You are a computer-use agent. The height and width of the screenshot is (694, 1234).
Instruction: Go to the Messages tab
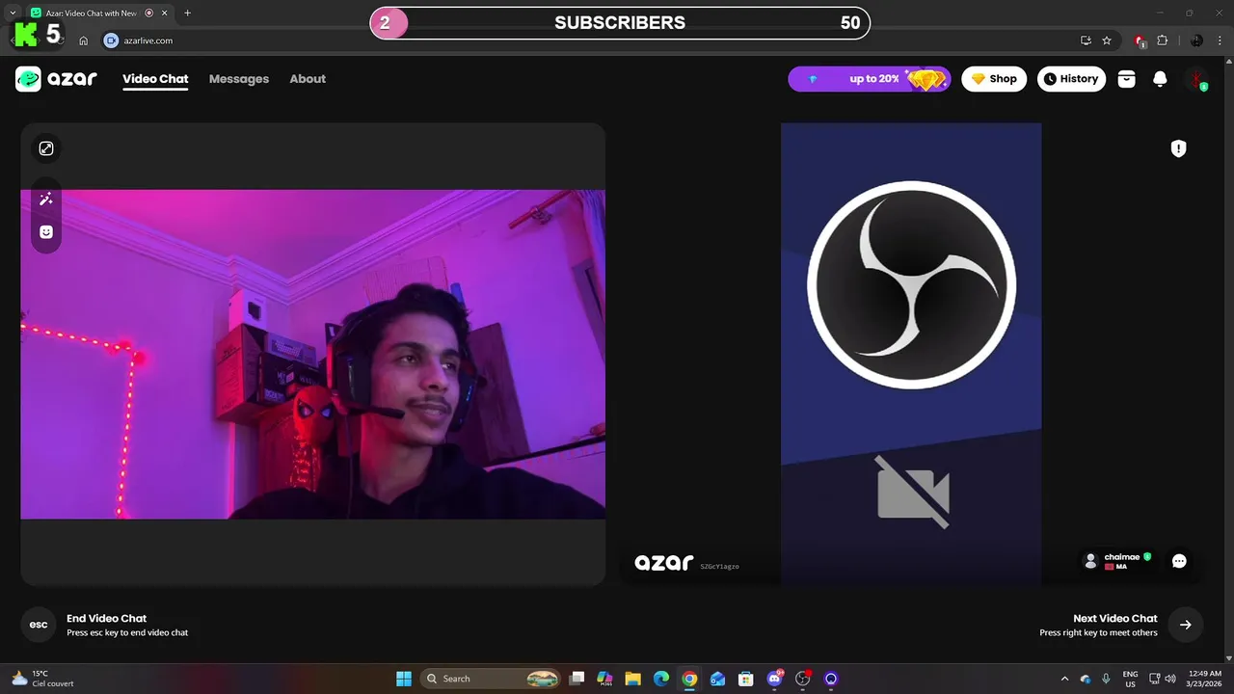point(239,79)
